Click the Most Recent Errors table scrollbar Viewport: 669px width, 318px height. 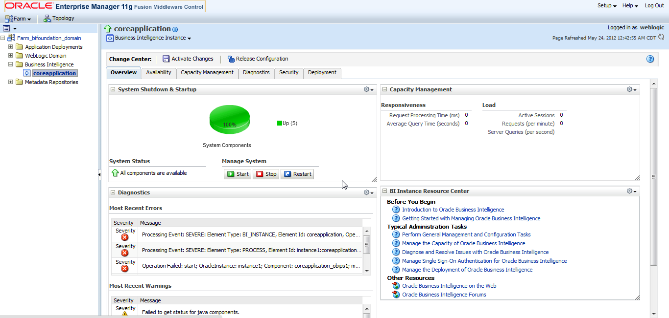pos(367,251)
